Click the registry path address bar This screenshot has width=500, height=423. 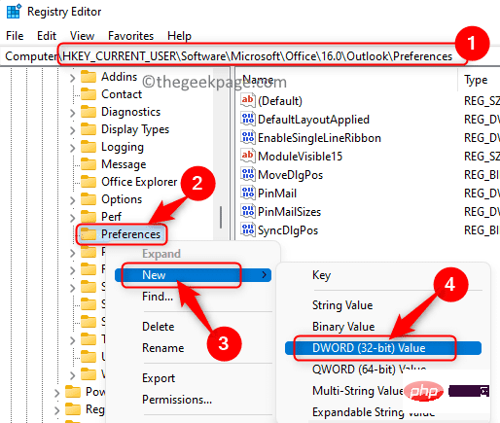click(x=250, y=56)
